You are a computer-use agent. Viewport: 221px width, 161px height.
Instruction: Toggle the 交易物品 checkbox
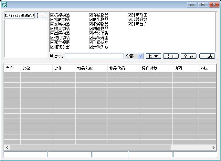coord(52,24)
